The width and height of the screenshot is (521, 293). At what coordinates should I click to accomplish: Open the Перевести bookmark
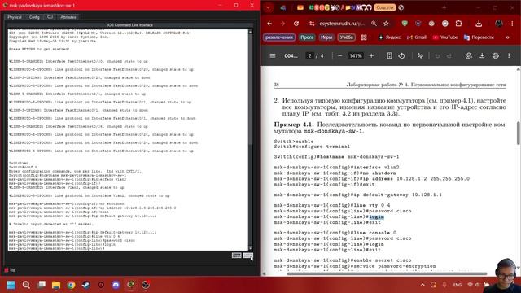click(x=479, y=37)
